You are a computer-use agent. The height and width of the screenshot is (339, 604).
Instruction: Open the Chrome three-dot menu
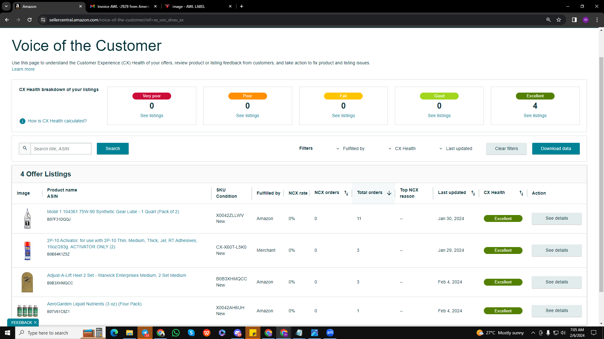coord(597,20)
